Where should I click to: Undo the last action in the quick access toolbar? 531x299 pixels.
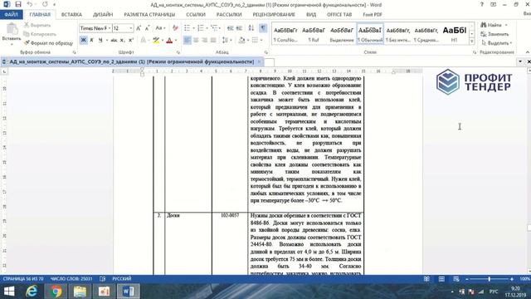coord(30,4)
